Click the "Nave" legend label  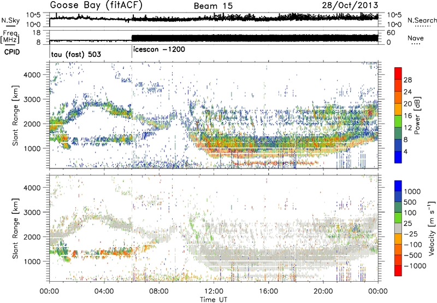(x=416, y=38)
